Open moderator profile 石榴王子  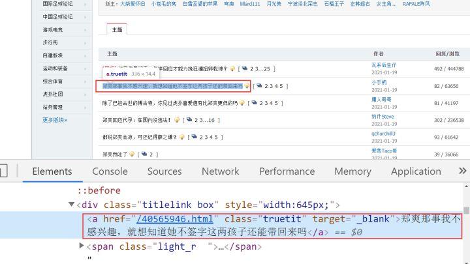(x=334, y=4)
